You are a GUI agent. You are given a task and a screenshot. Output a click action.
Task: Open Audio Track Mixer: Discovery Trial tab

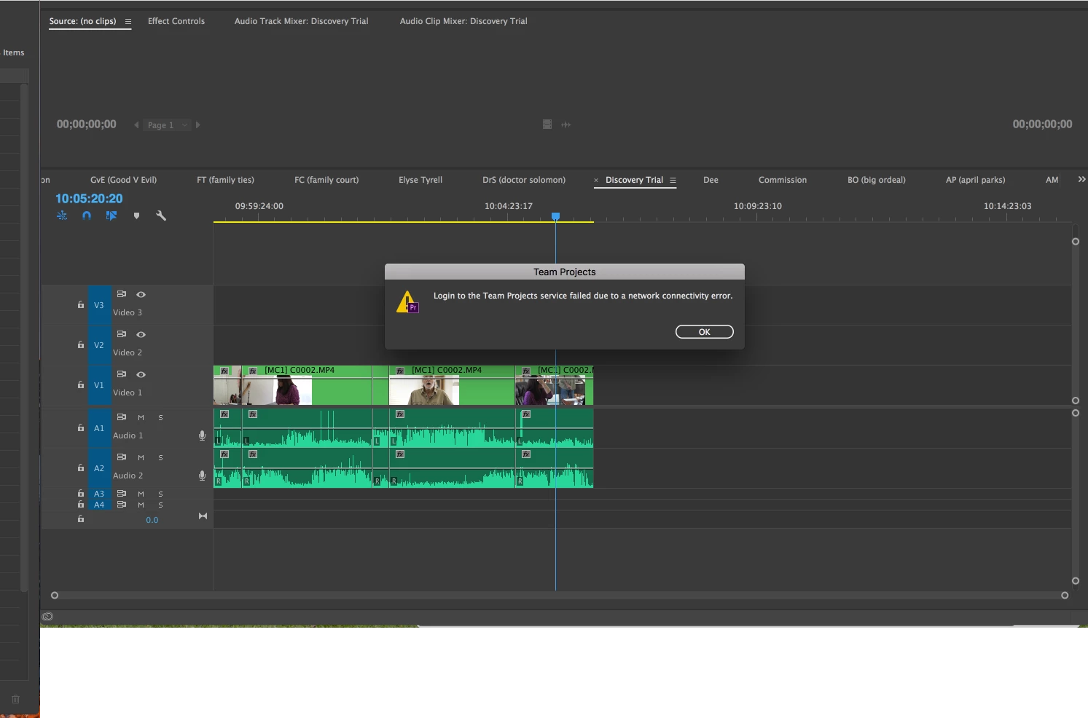[x=302, y=21]
